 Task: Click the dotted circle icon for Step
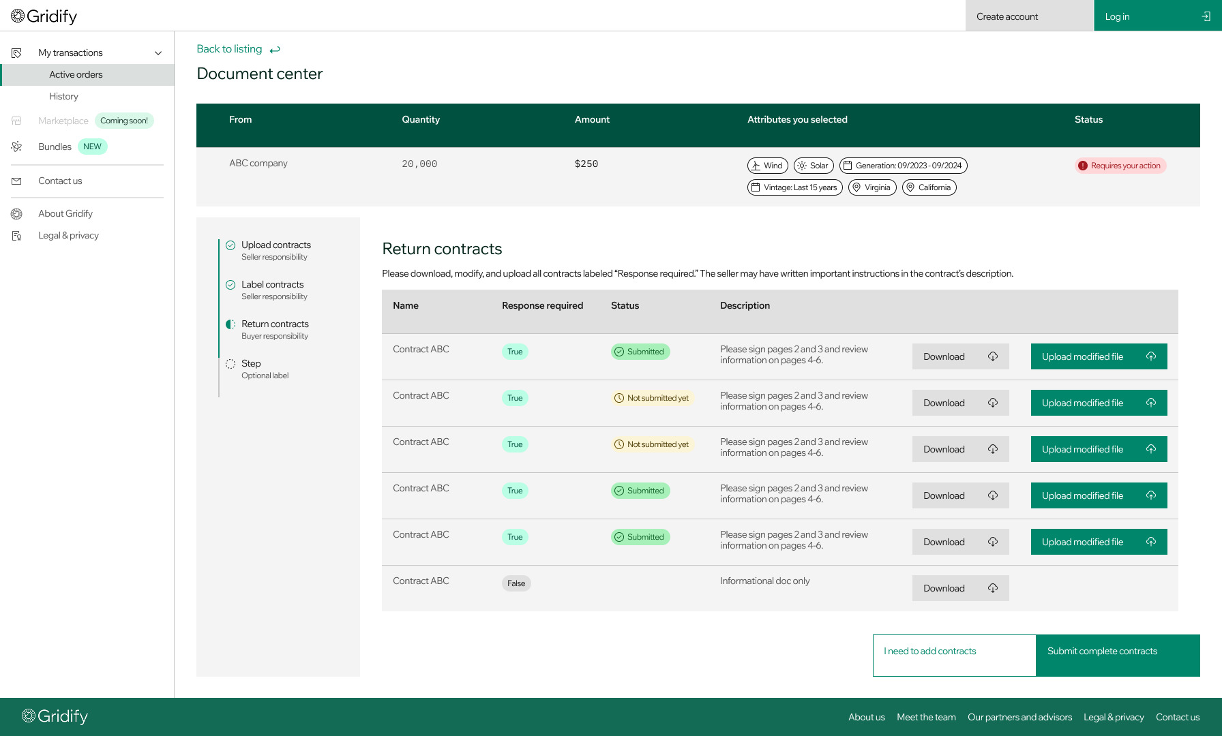(230, 364)
